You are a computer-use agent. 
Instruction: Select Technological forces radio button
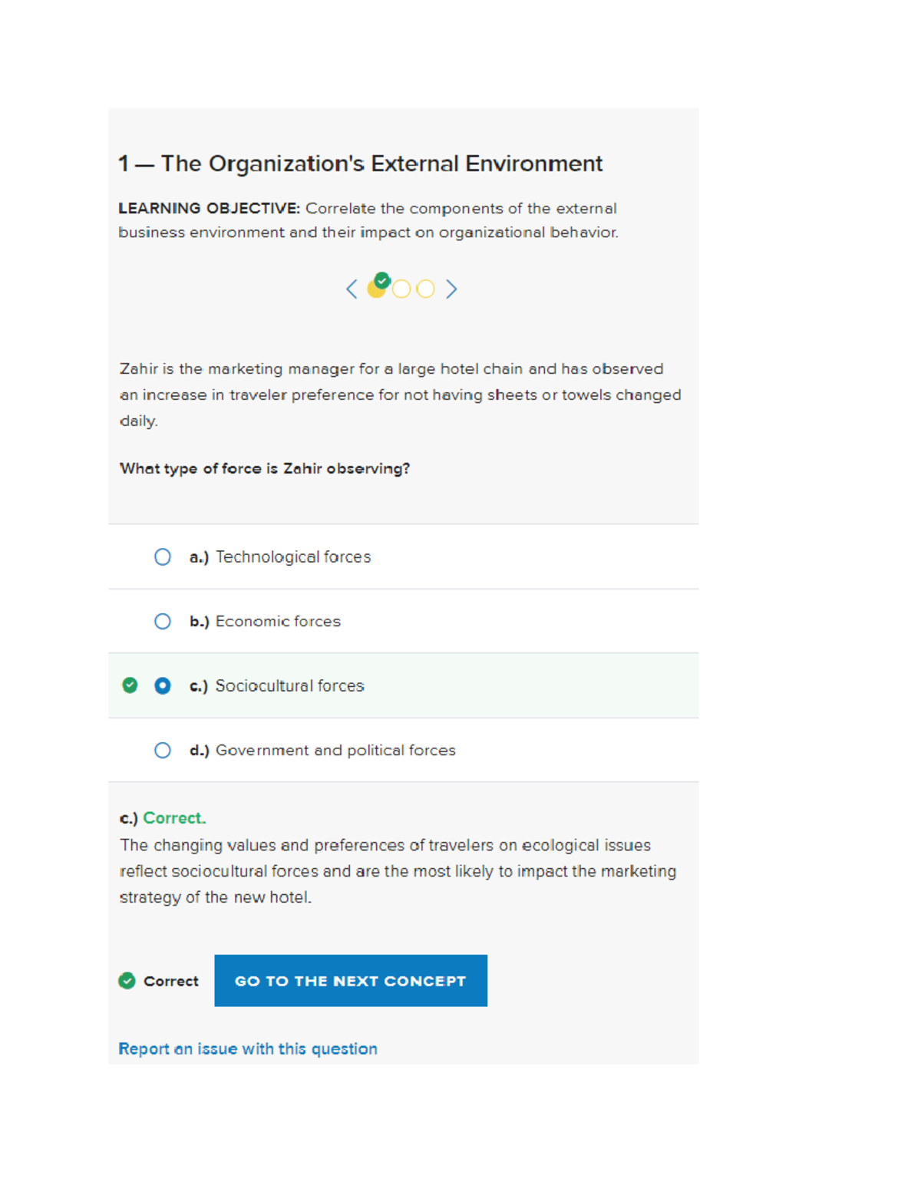coord(163,557)
